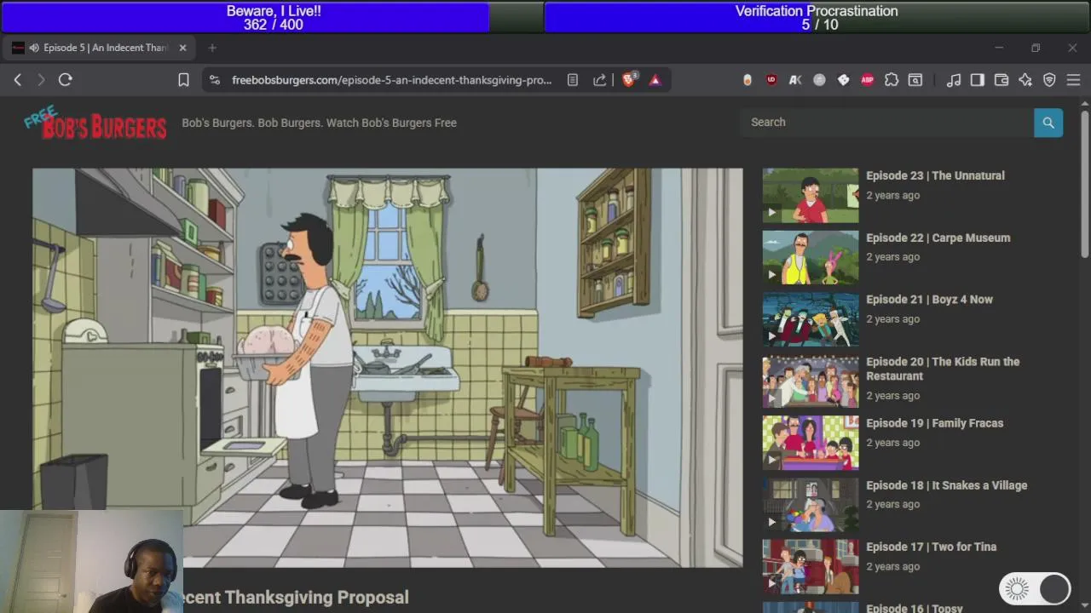1091x613 pixels.
Task: Click the Episode 17 thumbnail image
Action: [811, 566]
